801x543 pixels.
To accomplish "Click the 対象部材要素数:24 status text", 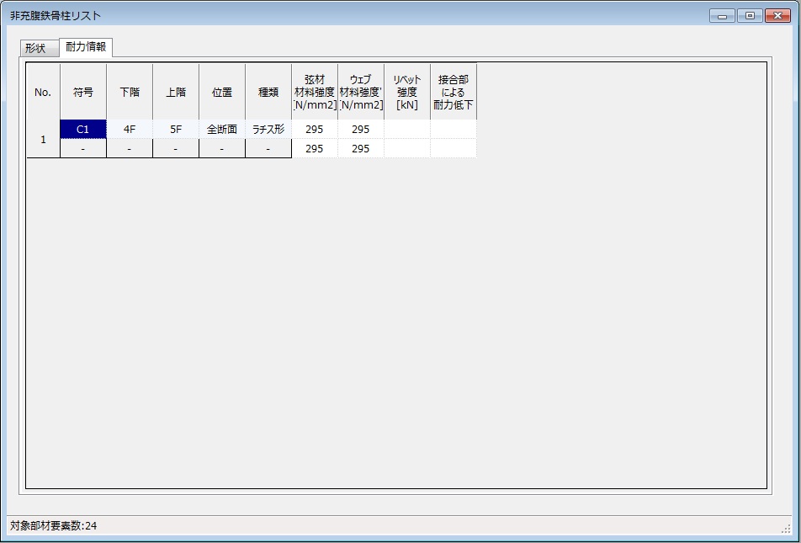I will click(54, 525).
